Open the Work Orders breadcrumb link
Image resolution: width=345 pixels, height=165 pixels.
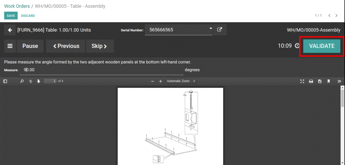point(17,6)
